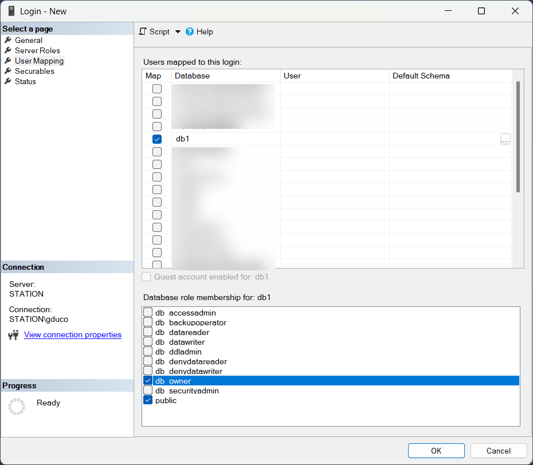Click the wrench icon beside Securables

(8, 71)
